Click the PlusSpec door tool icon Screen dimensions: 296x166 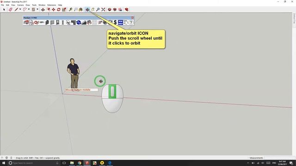57,23
